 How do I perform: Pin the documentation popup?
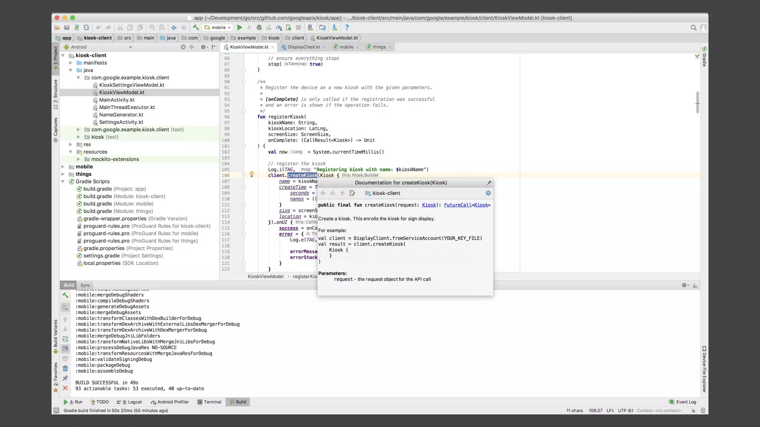click(x=489, y=183)
